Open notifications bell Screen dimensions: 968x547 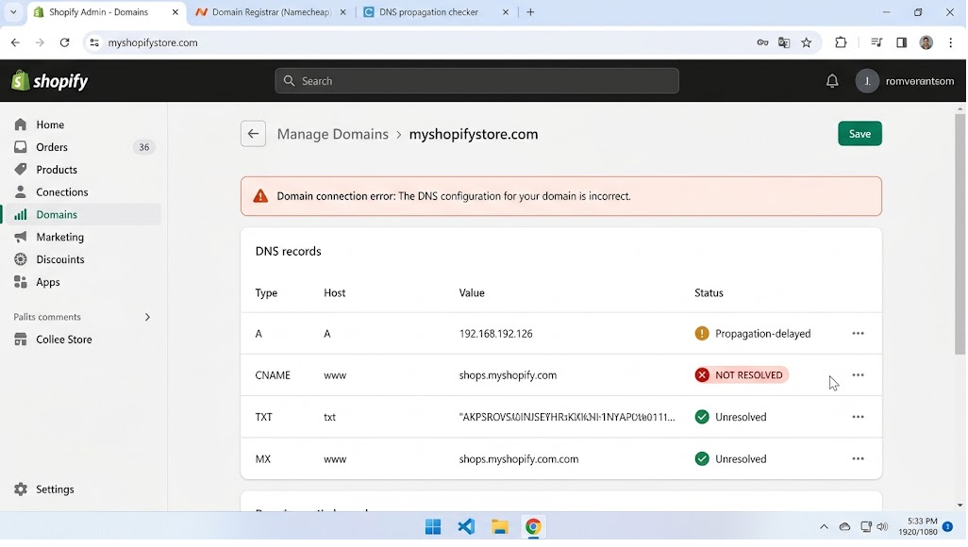pyautogui.click(x=832, y=81)
